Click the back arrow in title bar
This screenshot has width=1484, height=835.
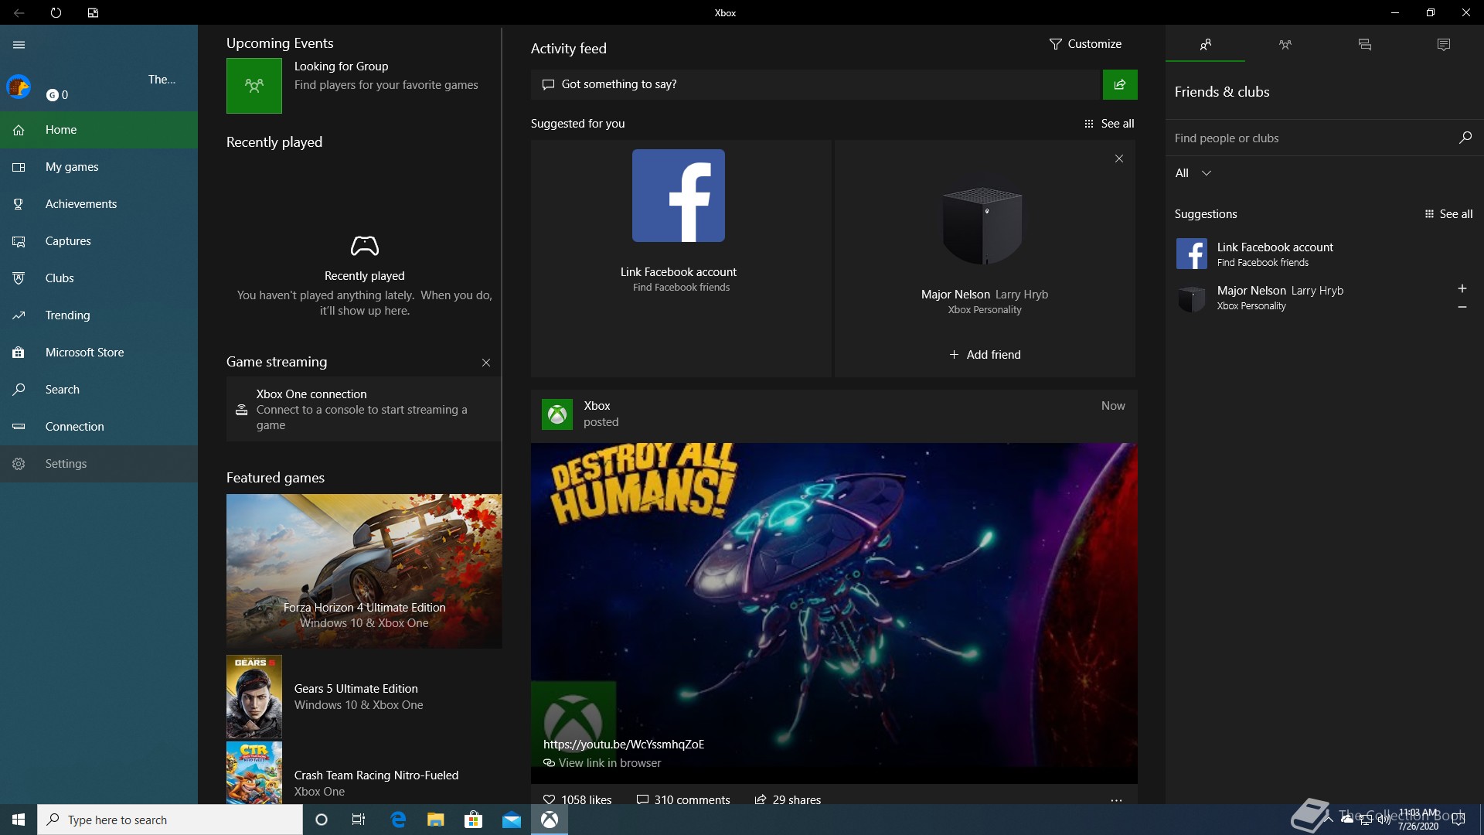pyautogui.click(x=19, y=12)
